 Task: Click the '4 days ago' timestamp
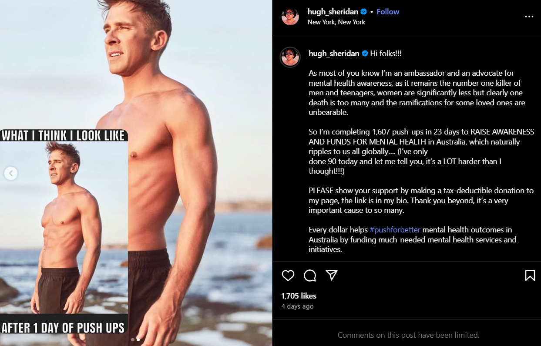(297, 306)
